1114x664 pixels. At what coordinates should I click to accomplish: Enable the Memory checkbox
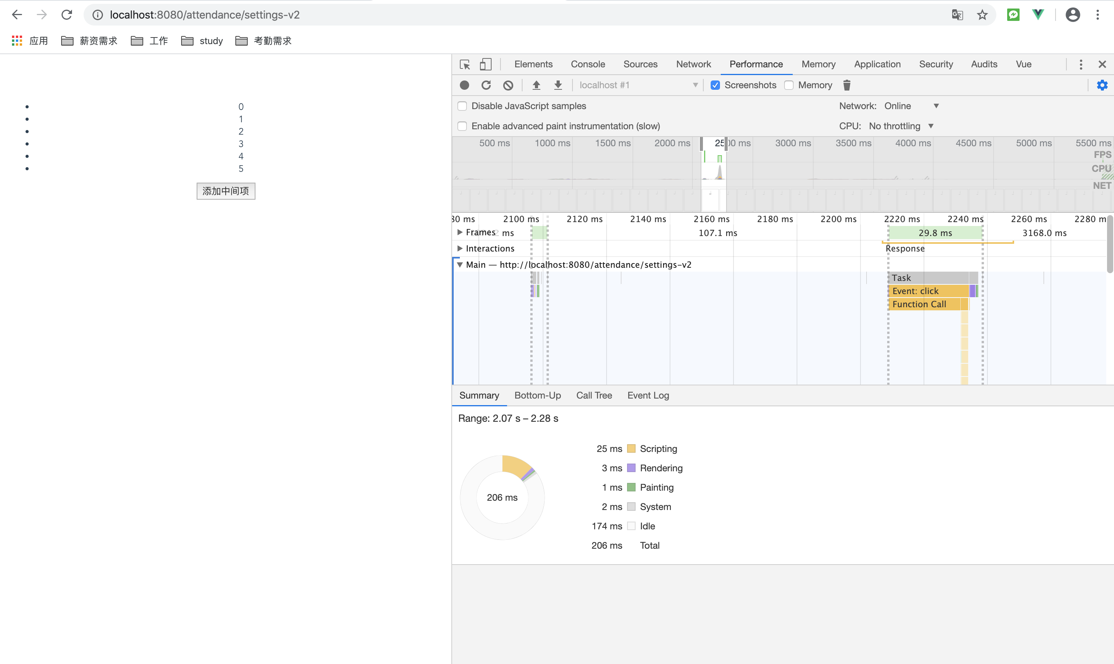(789, 85)
